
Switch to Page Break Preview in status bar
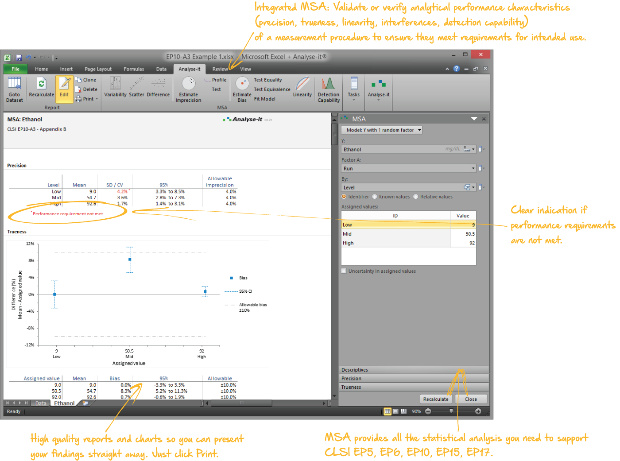coord(403,411)
